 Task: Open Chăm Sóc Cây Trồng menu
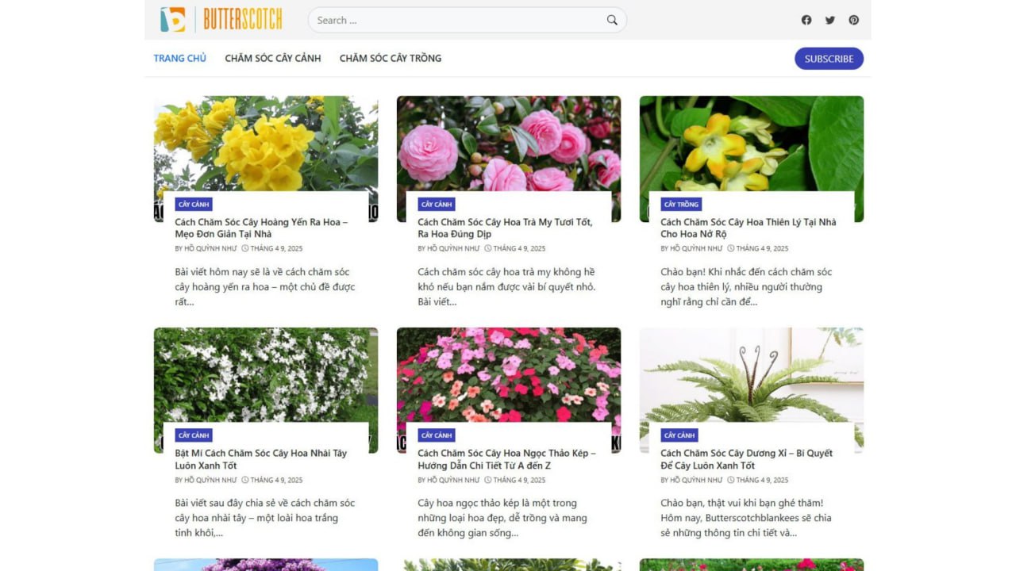coord(391,58)
